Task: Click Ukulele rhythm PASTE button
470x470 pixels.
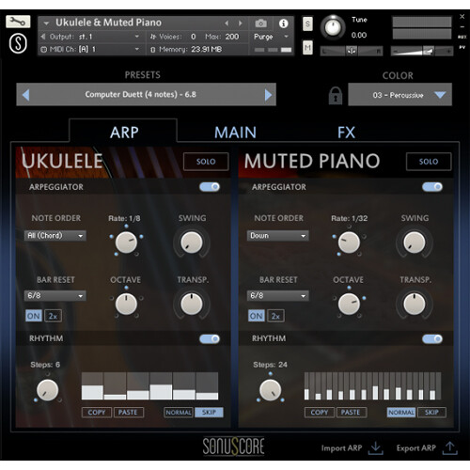Action: point(129,413)
